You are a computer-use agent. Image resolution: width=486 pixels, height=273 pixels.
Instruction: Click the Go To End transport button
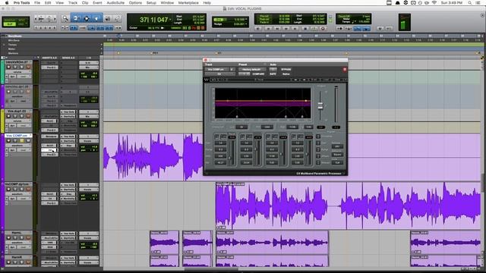295,29
